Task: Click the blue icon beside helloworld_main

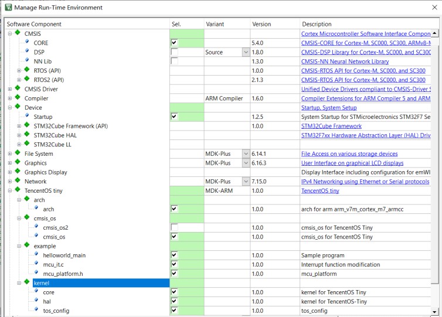Action: 36,254
